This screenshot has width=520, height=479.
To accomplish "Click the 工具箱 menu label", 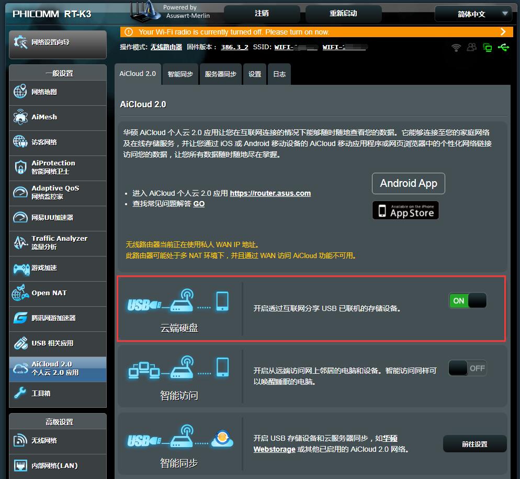I will pos(41,393).
